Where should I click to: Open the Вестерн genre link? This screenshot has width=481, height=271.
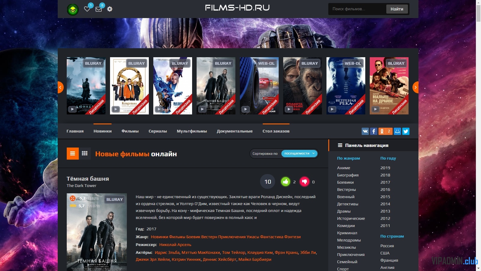tap(209, 237)
